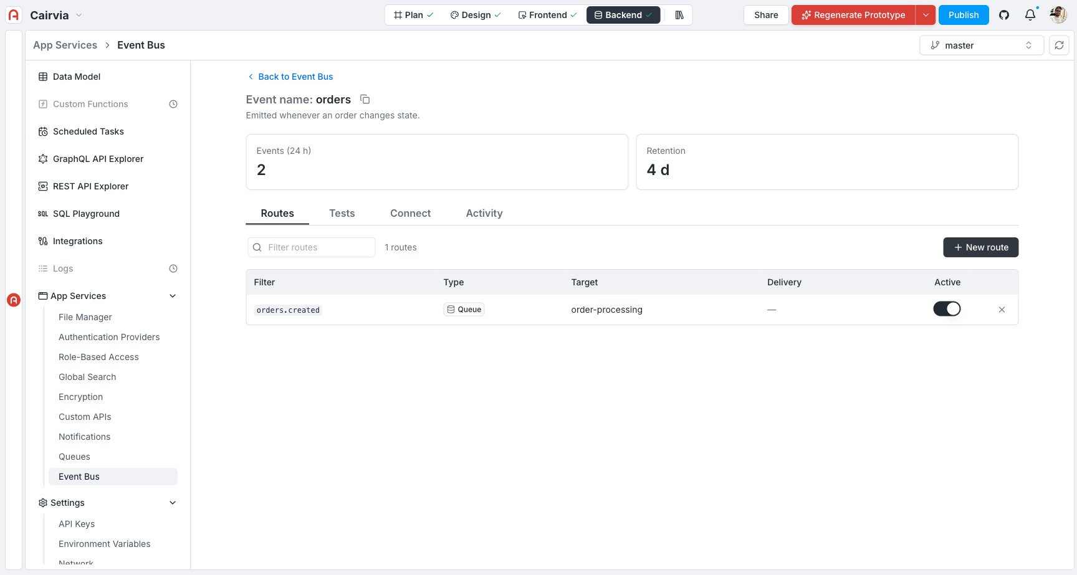The height and width of the screenshot is (575, 1077).
Task: Copy the event name orders
Action: tap(365, 99)
